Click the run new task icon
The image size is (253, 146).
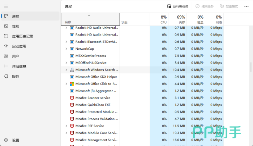pos(169,6)
